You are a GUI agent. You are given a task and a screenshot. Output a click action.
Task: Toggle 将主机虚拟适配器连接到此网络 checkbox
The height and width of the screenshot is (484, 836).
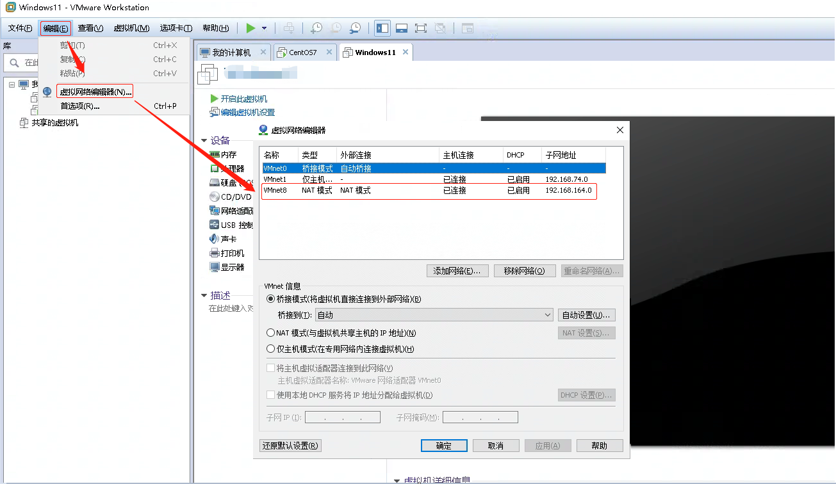270,368
